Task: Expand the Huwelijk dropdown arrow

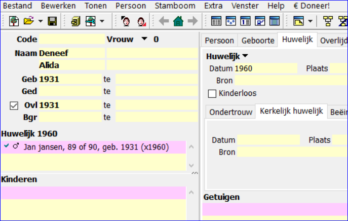Action: click(246, 56)
